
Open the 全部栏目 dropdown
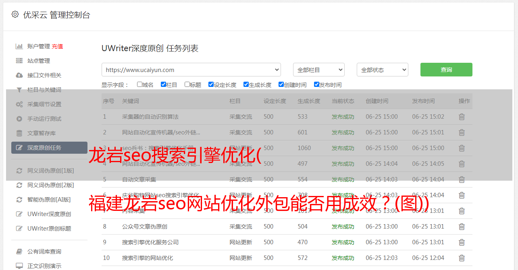(319, 70)
